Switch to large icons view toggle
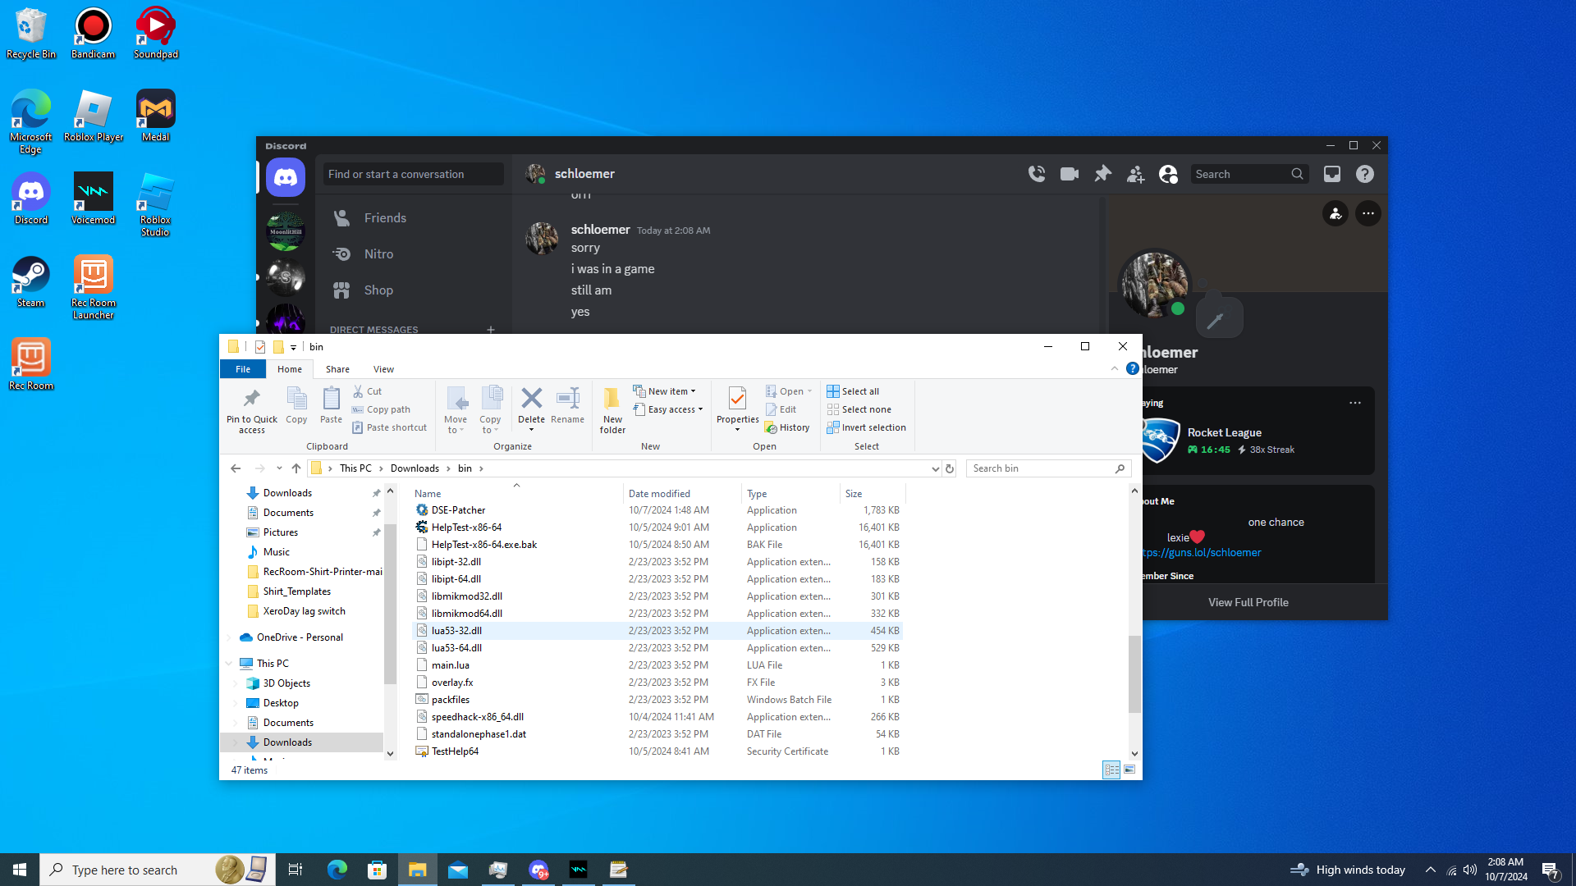Image resolution: width=1576 pixels, height=886 pixels. 1129,770
